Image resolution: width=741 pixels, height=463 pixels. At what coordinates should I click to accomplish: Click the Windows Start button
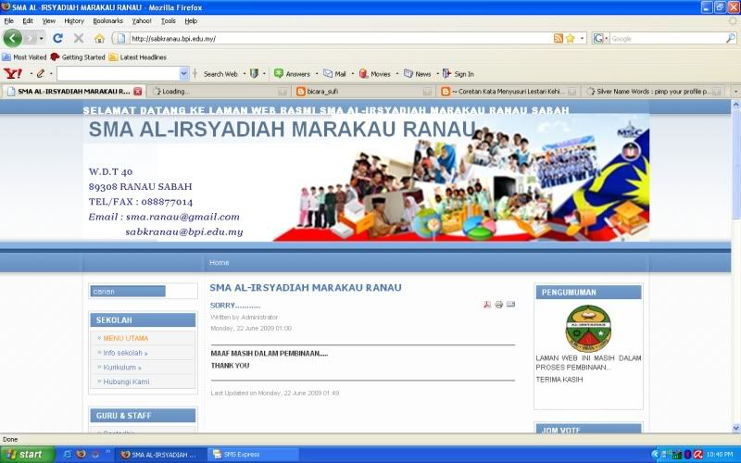[x=25, y=454]
